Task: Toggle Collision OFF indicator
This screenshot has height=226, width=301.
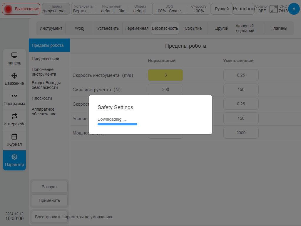Action: pos(262,9)
